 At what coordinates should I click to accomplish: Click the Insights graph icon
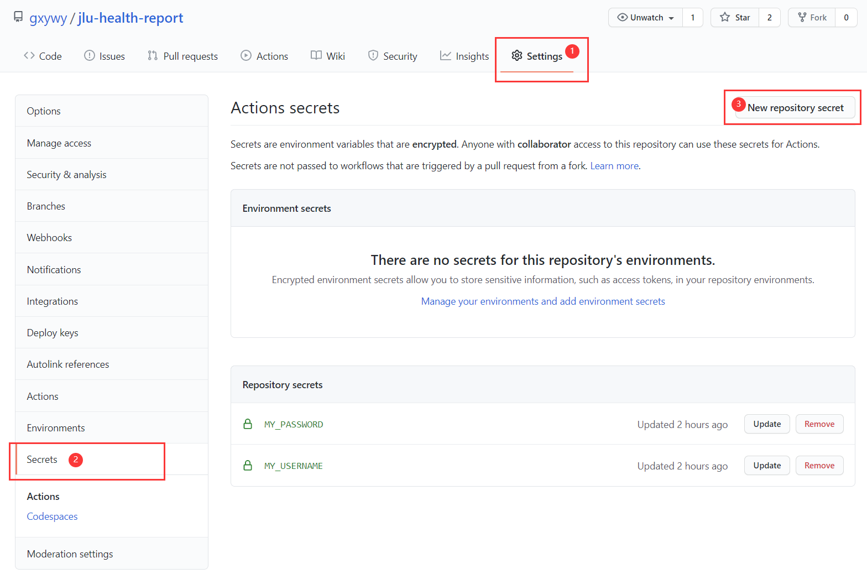tap(446, 55)
